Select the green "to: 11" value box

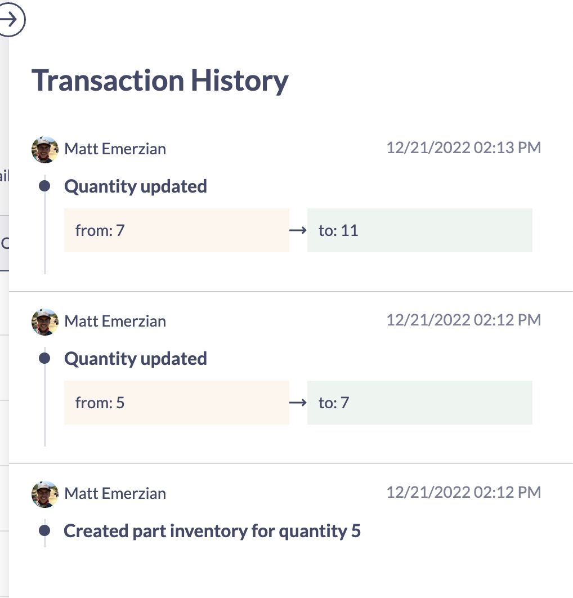click(419, 230)
